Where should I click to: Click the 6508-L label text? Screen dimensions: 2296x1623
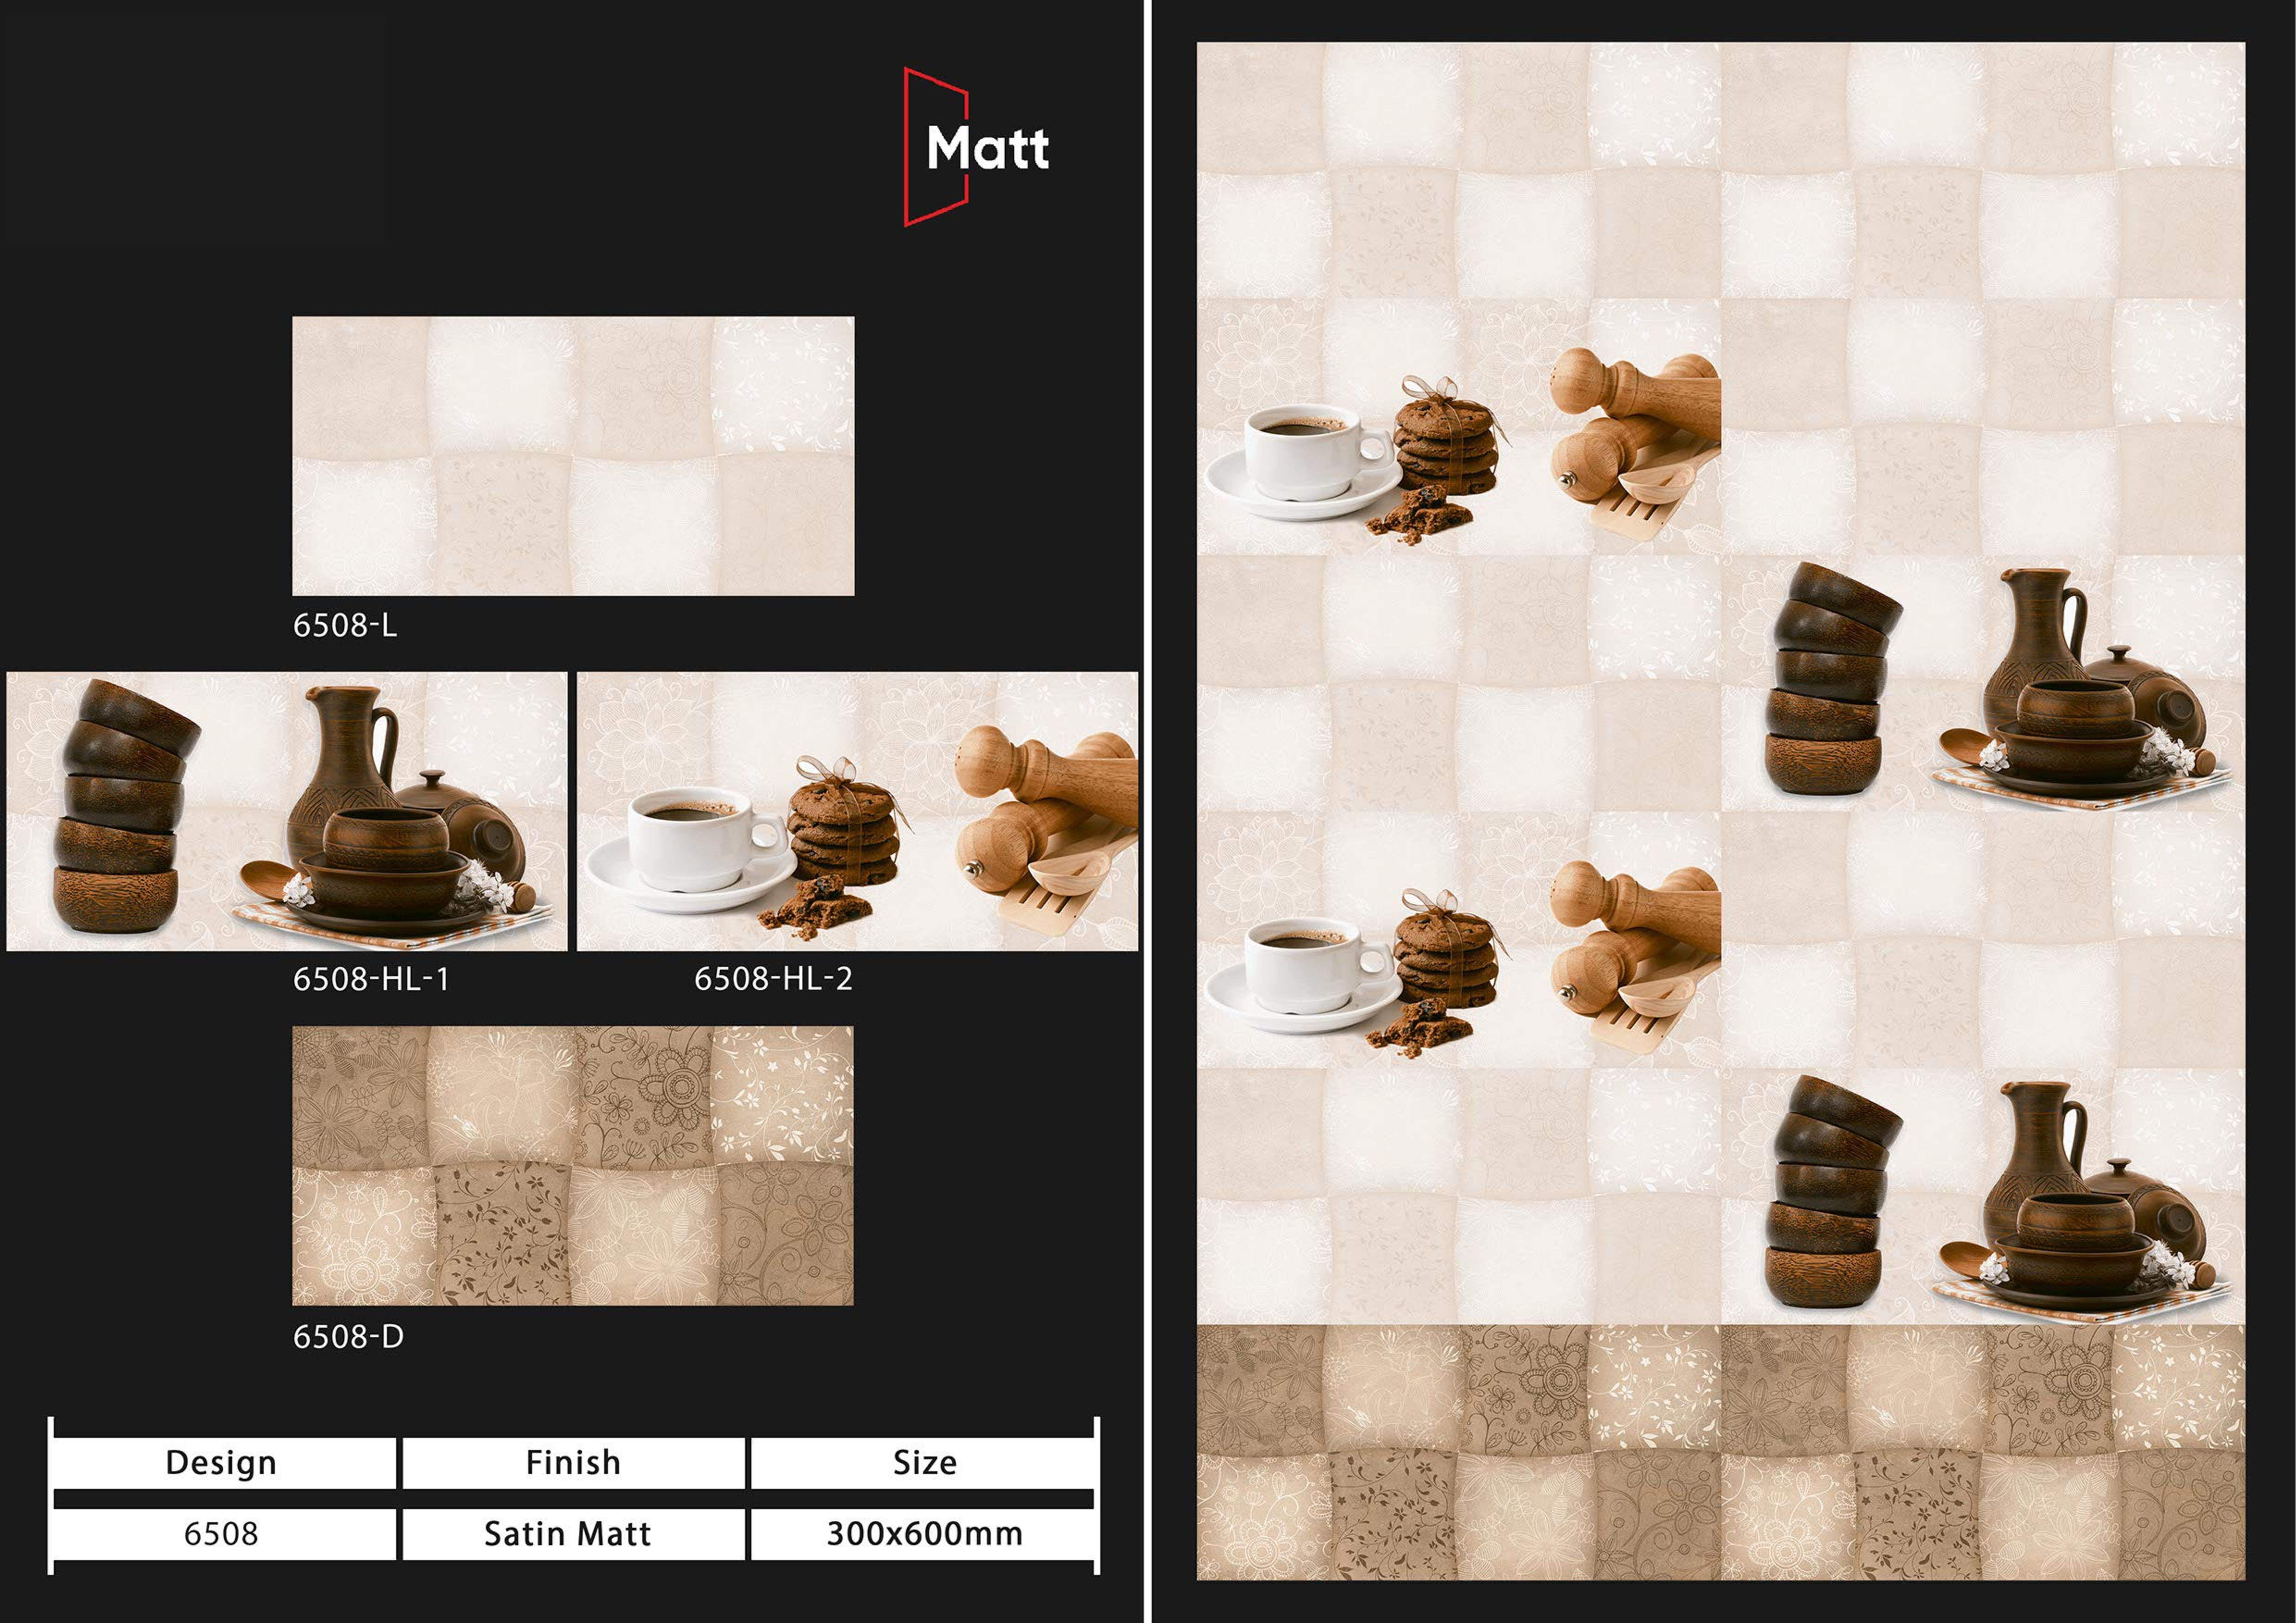pos(345,626)
